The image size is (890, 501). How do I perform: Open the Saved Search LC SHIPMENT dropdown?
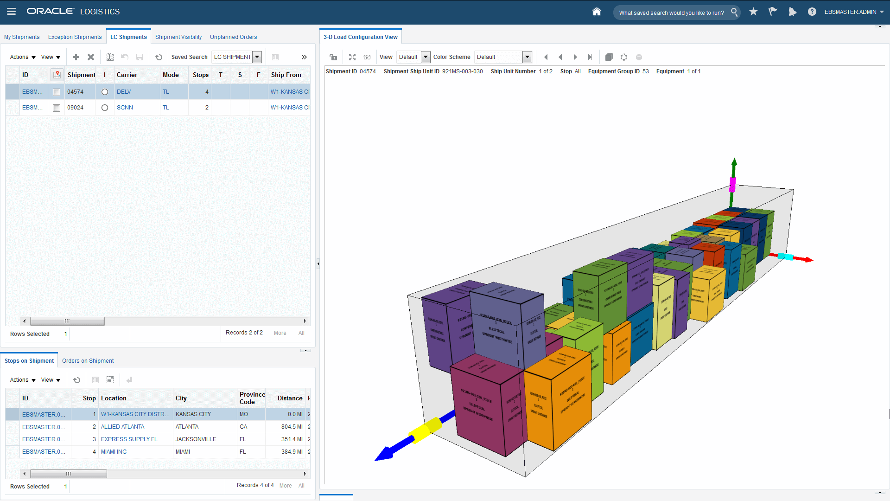click(x=257, y=57)
